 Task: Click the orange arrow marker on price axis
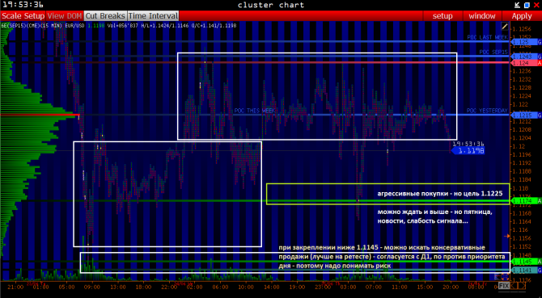click(507, 237)
